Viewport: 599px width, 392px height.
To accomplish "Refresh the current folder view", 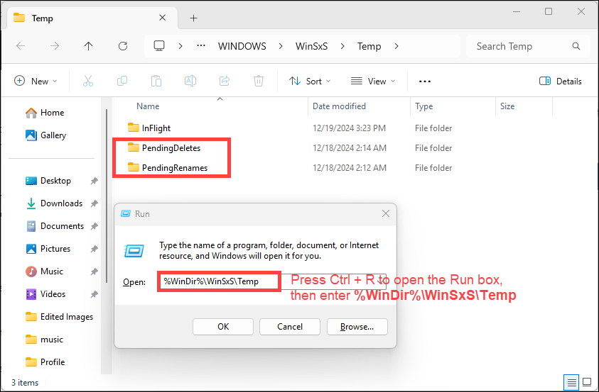I will pos(123,46).
